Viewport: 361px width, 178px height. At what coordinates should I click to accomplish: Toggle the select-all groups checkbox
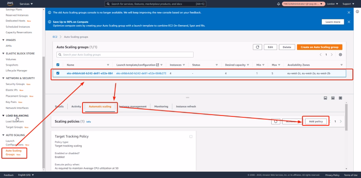click(58, 65)
